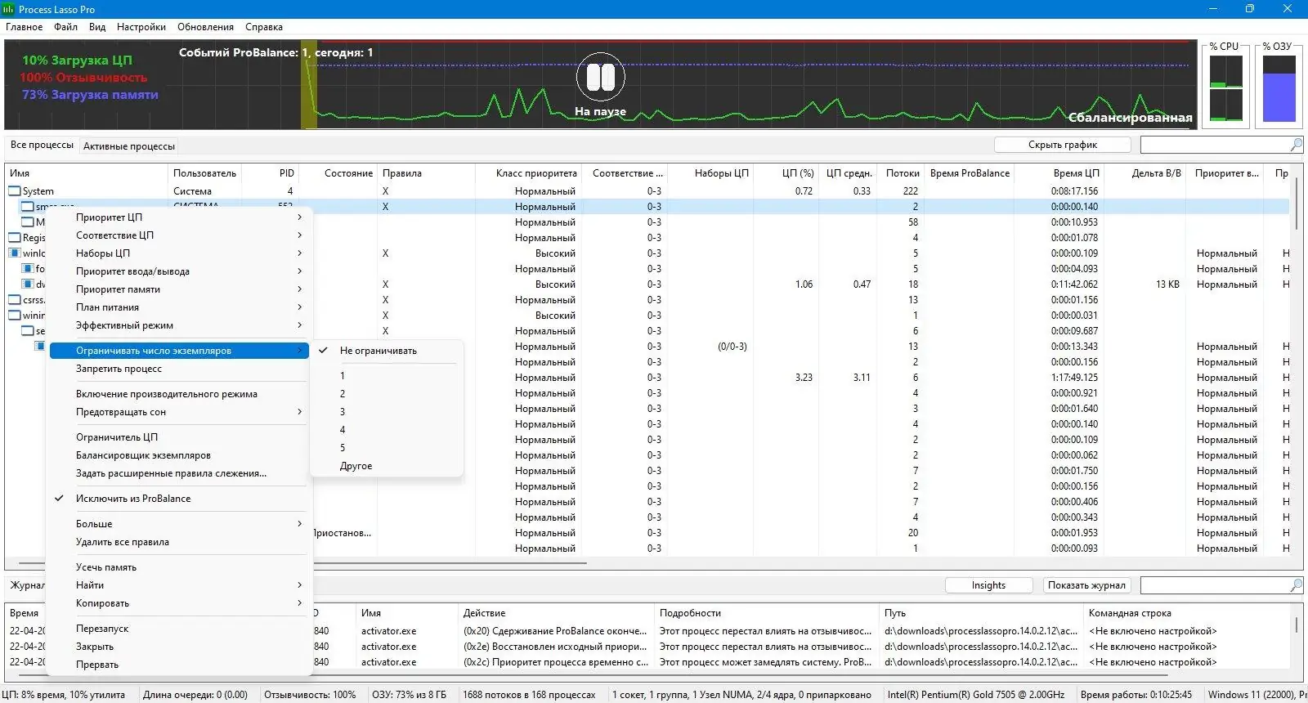Click the icon beside the winir process

15,316
